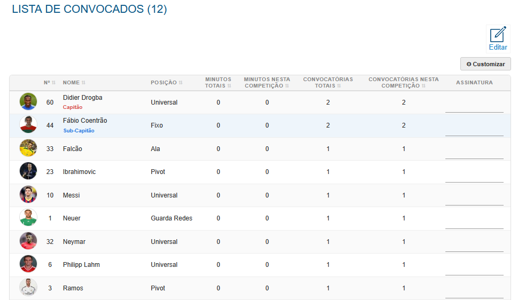Screen dimensions: 518x300
Task: Open Fábio Coentrão's avatar photo
Action: point(28,124)
